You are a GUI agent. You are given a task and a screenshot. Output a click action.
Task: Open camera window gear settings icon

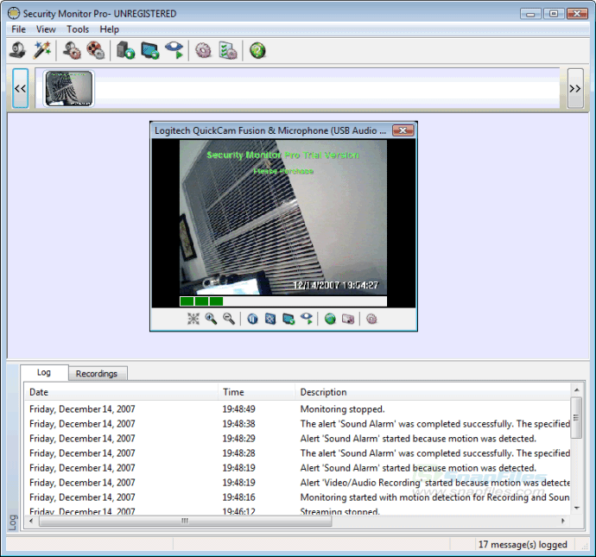371,319
